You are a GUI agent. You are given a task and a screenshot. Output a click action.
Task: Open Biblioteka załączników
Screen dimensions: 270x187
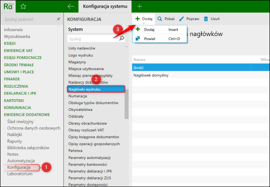pyautogui.click(x=28, y=148)
